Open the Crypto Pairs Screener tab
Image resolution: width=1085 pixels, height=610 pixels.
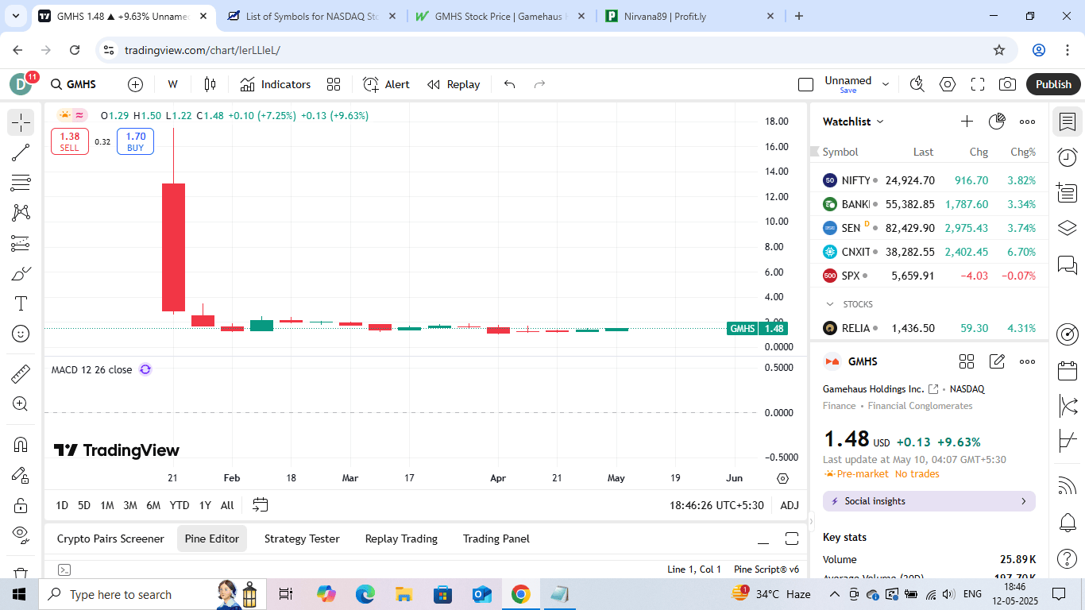click(x=110, y=539)
